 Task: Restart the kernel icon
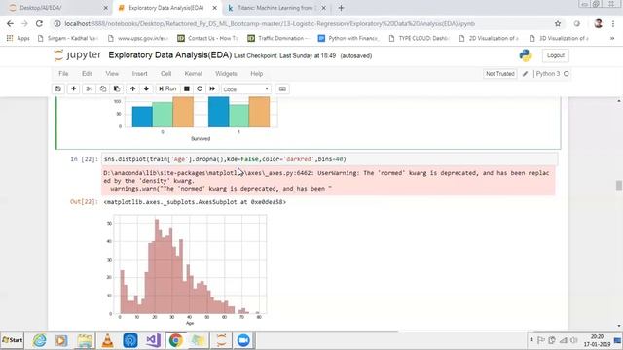click(x=200, y=88)
